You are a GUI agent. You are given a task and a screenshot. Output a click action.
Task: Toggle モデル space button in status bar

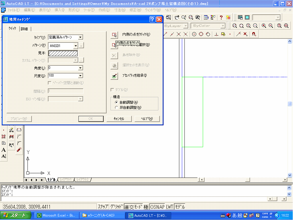pos(180,207)
